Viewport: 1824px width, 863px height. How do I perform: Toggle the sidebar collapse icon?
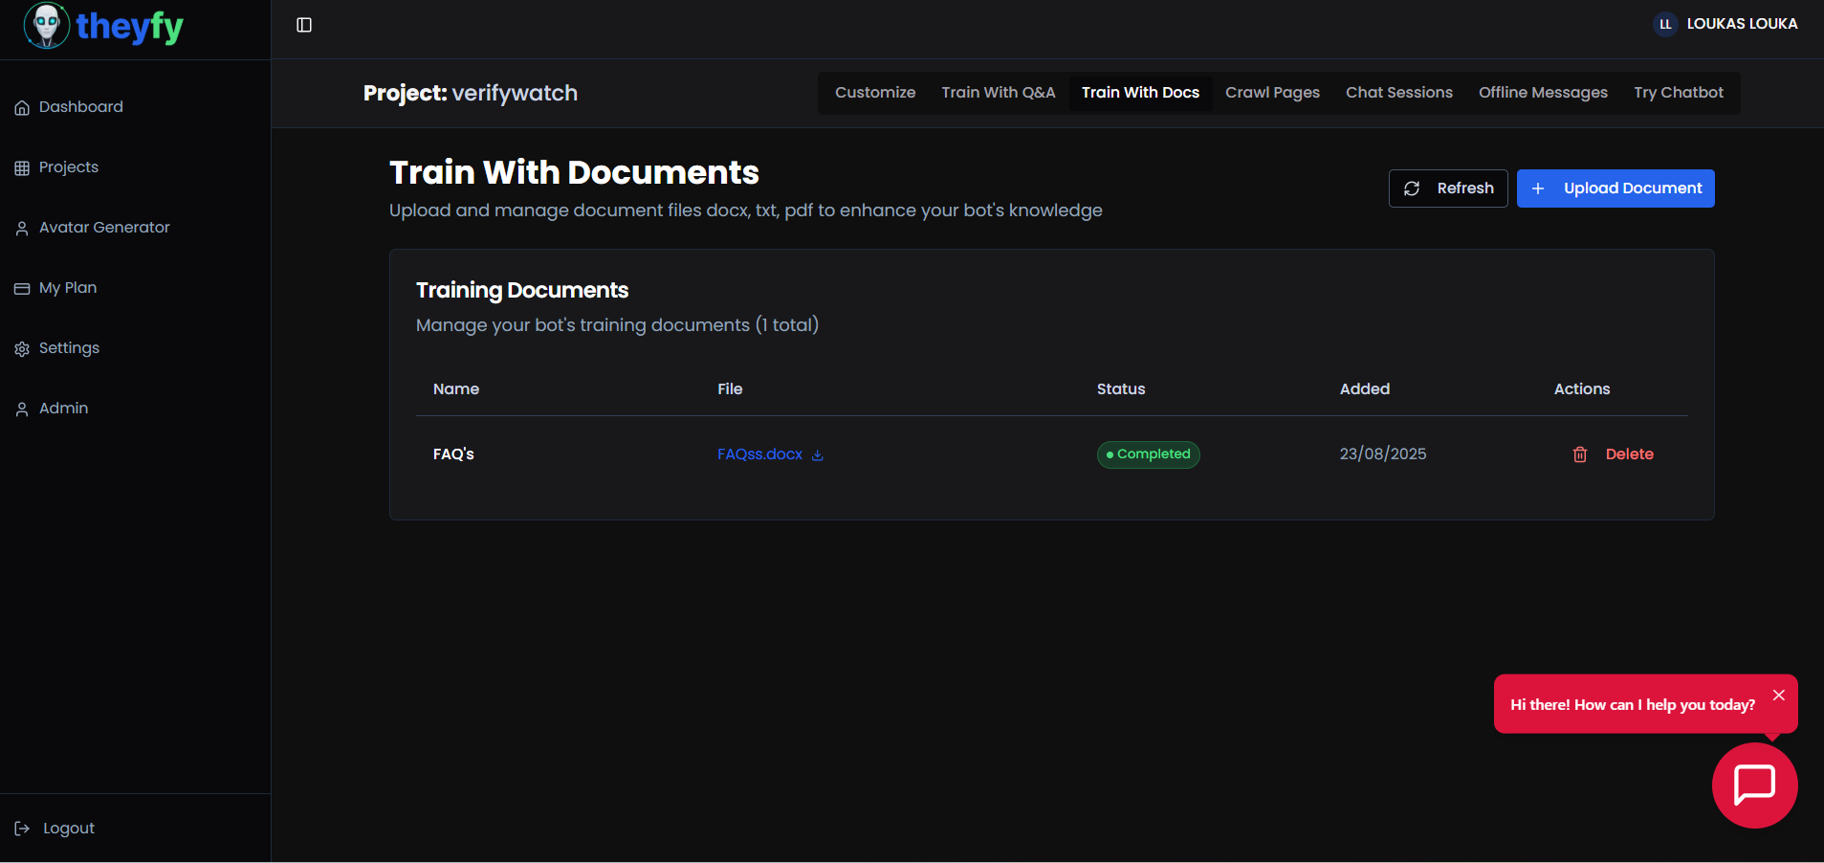pos(304,25)
